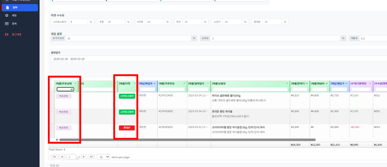Click the 쿠팡 fee percentage field
The width and height of the screenshot is (387, 167).
(116, 22)
